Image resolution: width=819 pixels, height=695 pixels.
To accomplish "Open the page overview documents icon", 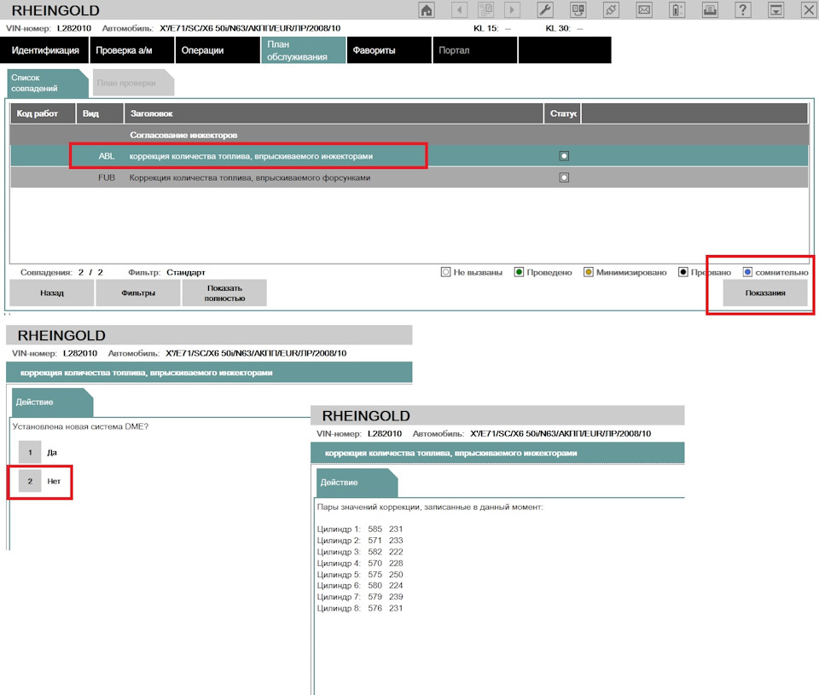I will point(485,10).
